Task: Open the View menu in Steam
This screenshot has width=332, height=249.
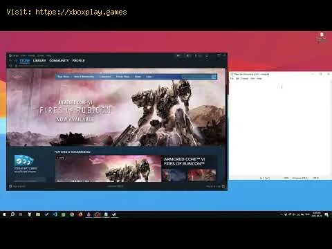Action: click(23, 55)
